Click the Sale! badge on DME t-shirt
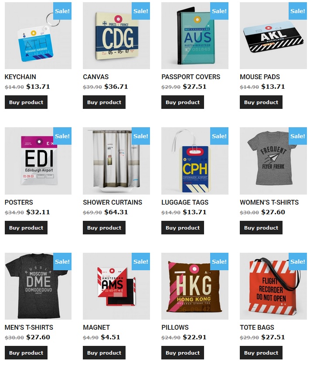Image resolution: width=310 pixels, height=366 pixels. click(62, 261)
